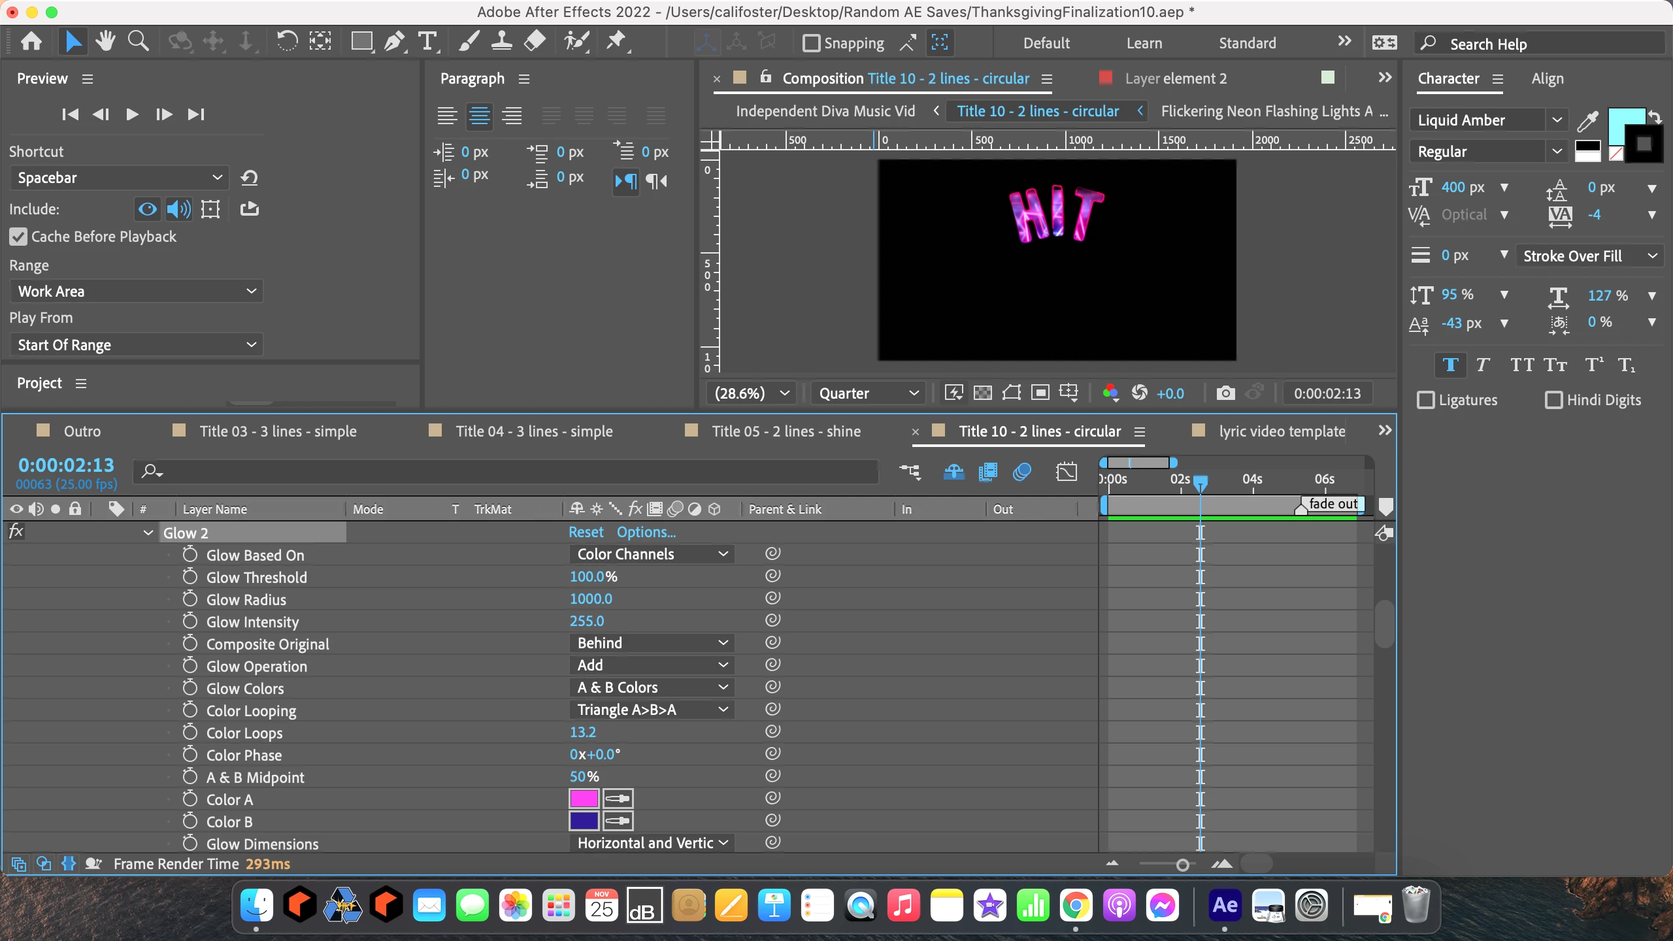Toggle transparency grid in viewer
Screen dimensions: 1673x941
pos(982,393)
